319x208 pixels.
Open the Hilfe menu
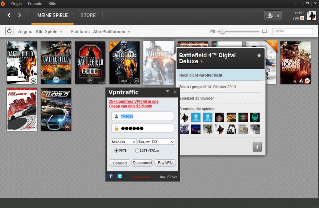[52, 4]
